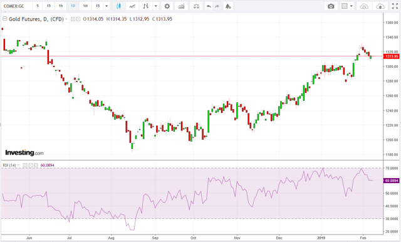This screenshot has width=401, height=242.
Task: Click the 2019 label on time axis
Action: coord(321,238)
